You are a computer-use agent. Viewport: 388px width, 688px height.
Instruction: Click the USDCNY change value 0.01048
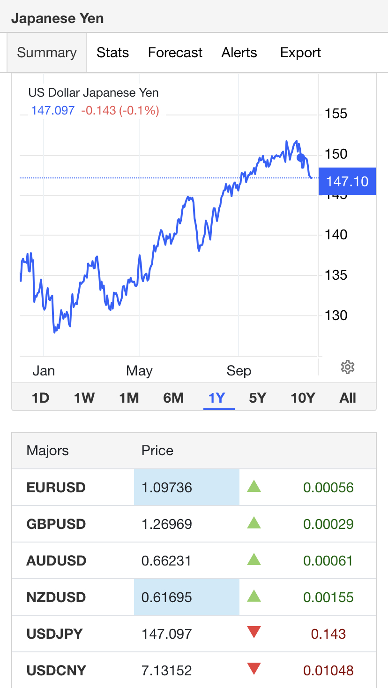328,670
